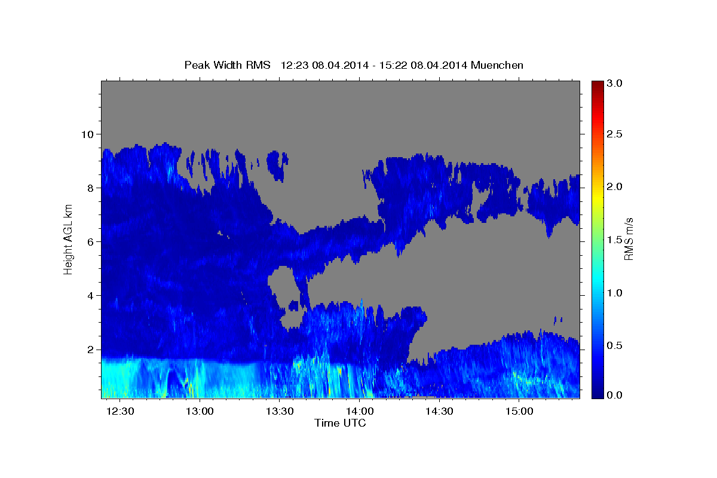This screenshot has height=478, width=717.
Task: Click the dark red top of colorbar
Action: (x=597, y=87)
